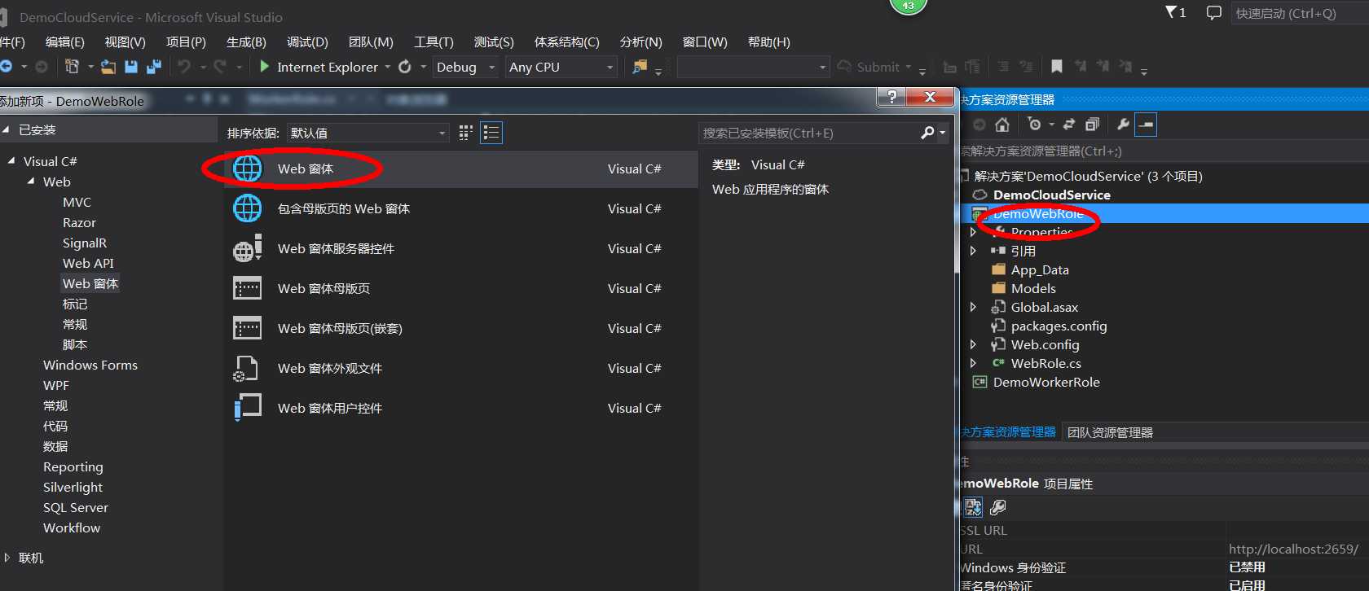Viewport: 1369px width, 591px height.
Task: Click Preview Selected Items icon in Solution Explorer
Action: click(1146, 125)
